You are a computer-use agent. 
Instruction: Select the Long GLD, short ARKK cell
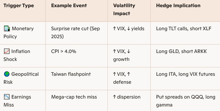coord(181,51)
